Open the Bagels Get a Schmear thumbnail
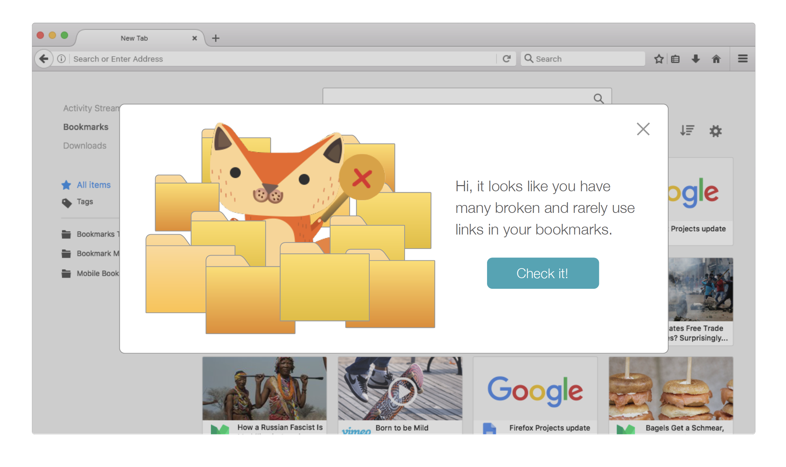 (x=671, y=388)
